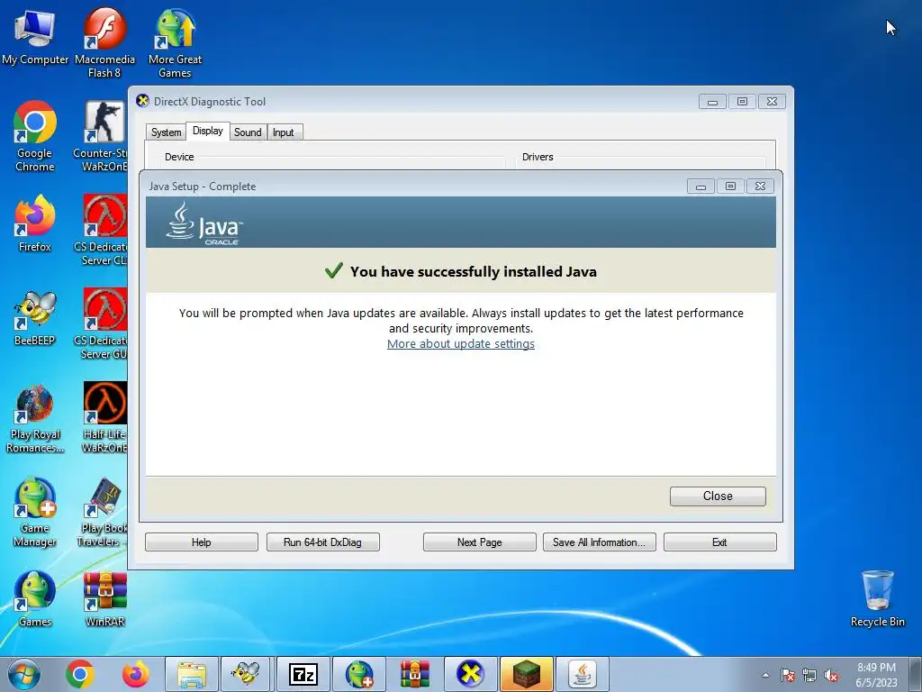Image resolution: width=922 pixels, height=692 pixels.
Task: Open More Great Games shortcut
Action: point(175,42)
